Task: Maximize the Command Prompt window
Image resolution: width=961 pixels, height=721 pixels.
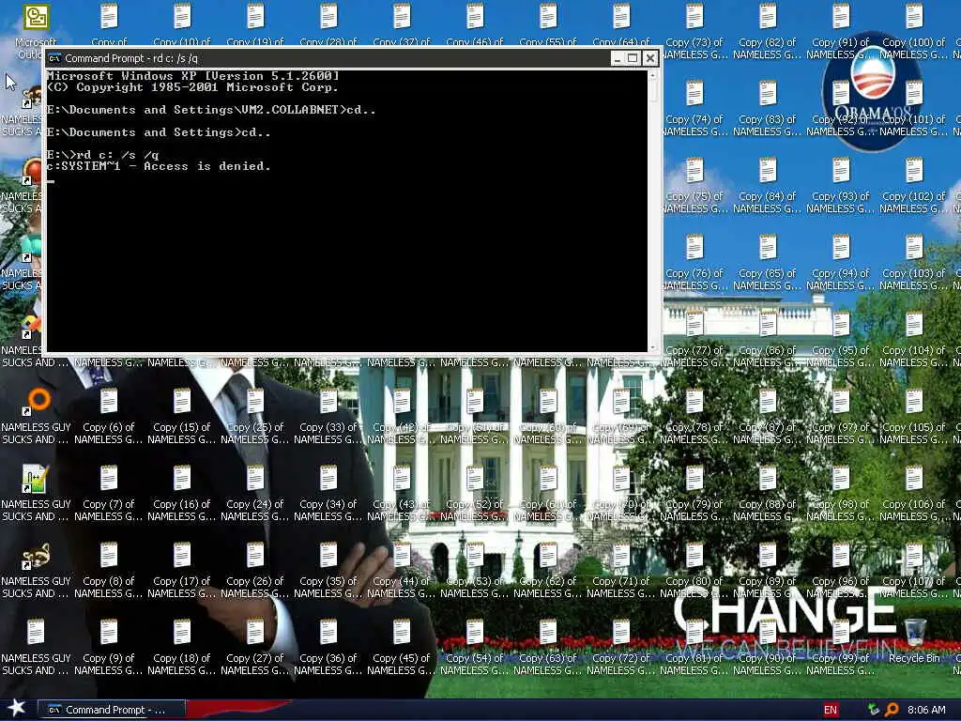Action: 633,58
